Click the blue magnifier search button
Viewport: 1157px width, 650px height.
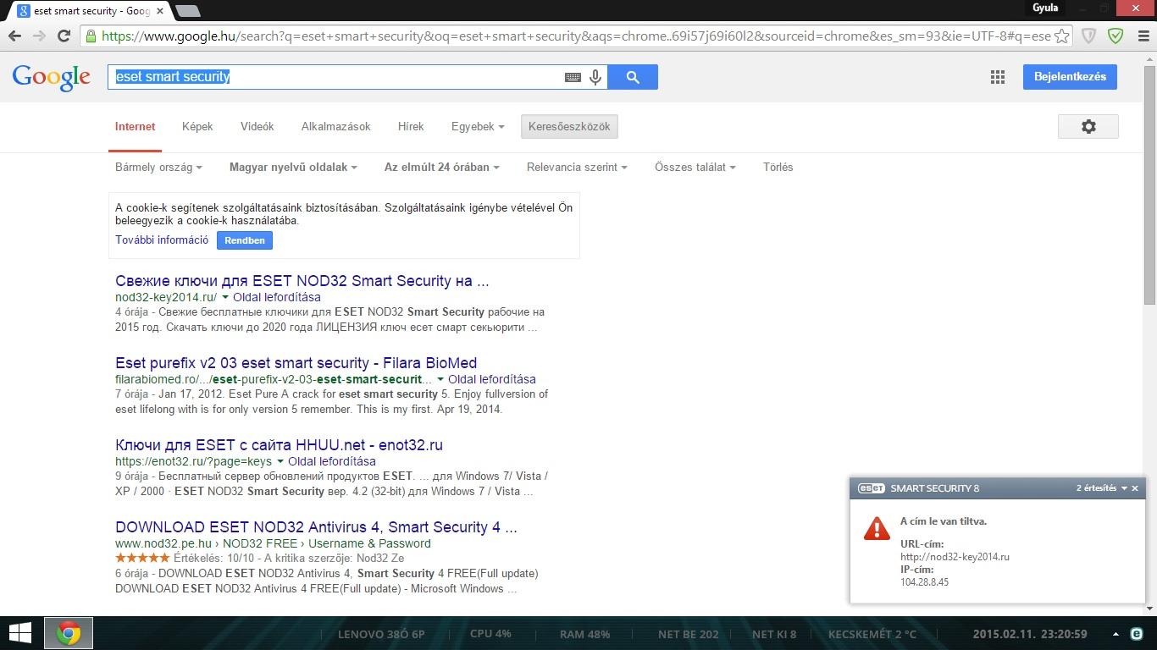click(x=633, y=77)
